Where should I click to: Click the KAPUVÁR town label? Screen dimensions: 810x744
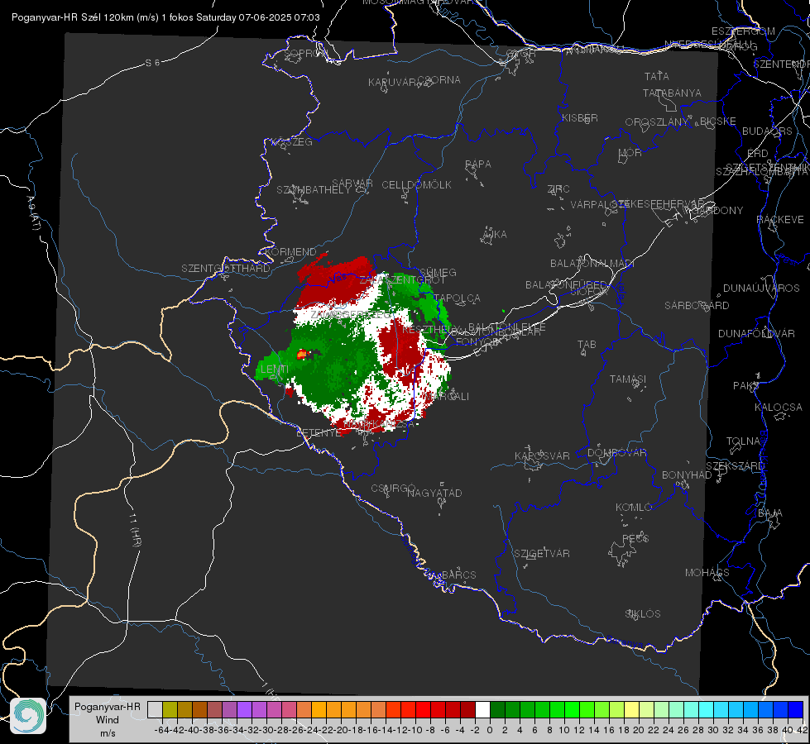[392, 83]
